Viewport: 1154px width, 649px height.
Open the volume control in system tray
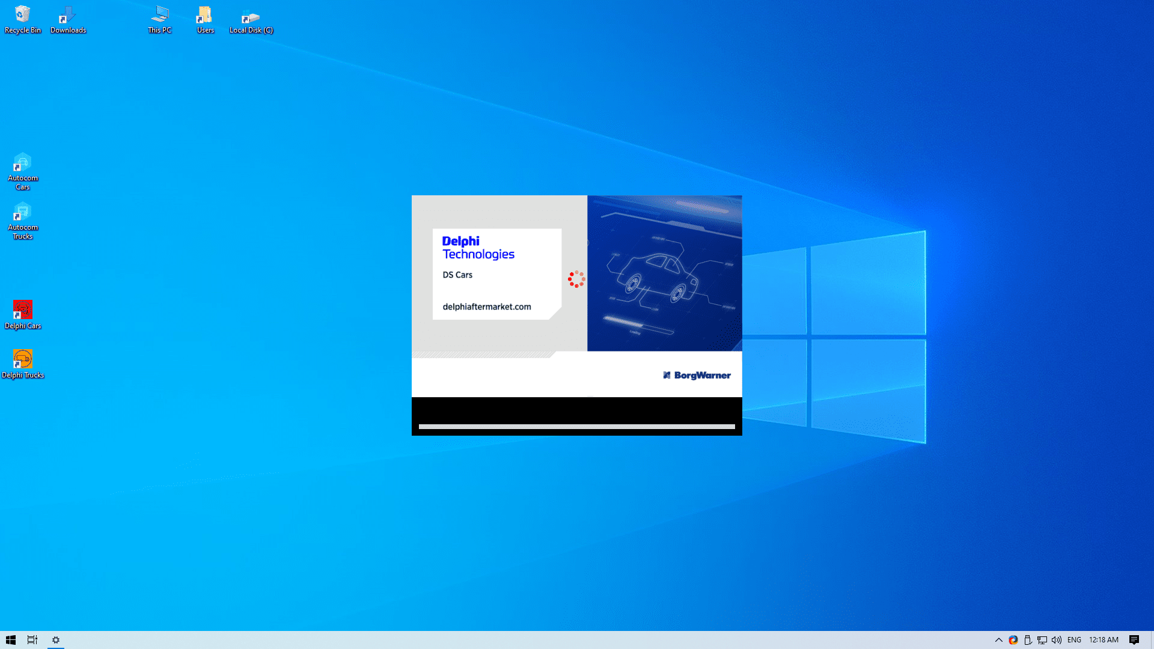pyautogui.click(x=1056, y=640)
